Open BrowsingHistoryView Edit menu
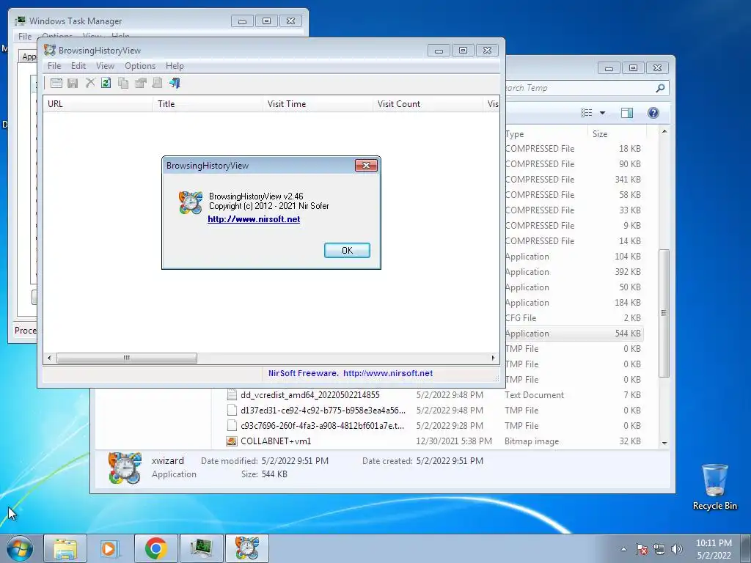The image size is (751, 563). [x=78, y=65]
